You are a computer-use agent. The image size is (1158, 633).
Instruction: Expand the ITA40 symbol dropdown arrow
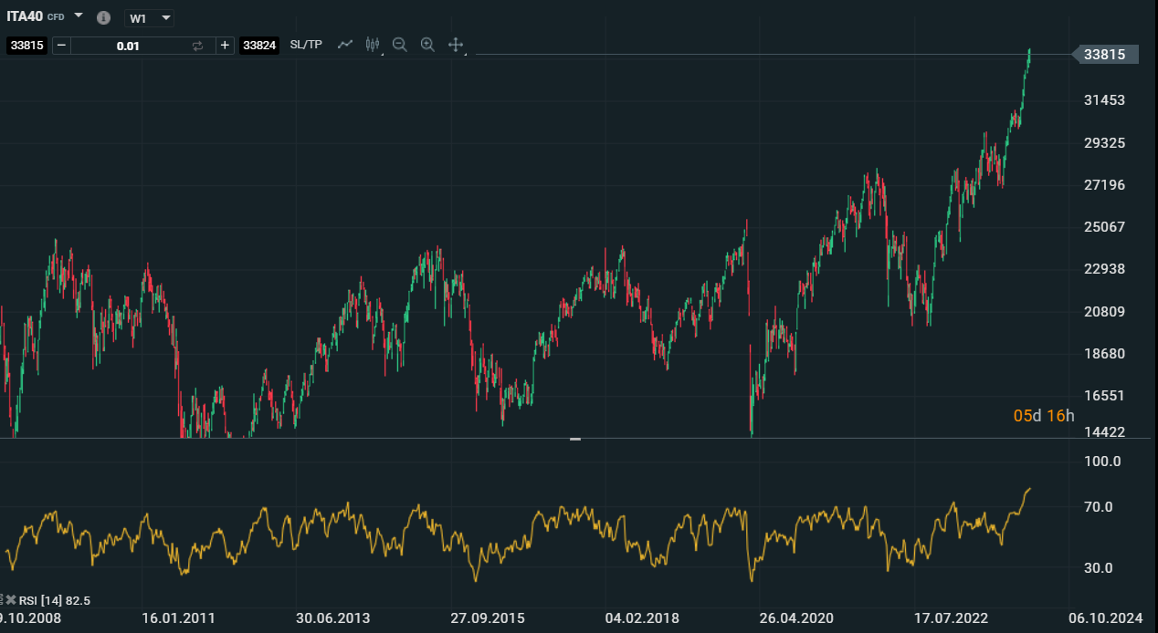click(x=79, y=16)
